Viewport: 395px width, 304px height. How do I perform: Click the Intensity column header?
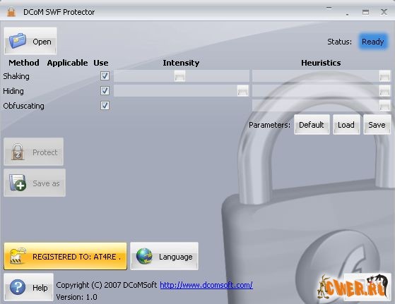click(181, 63)
